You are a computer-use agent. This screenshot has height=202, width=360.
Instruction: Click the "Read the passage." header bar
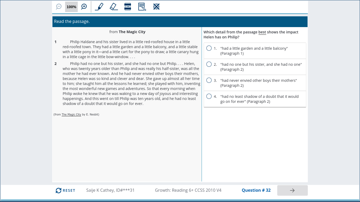[x=180, y=22]
